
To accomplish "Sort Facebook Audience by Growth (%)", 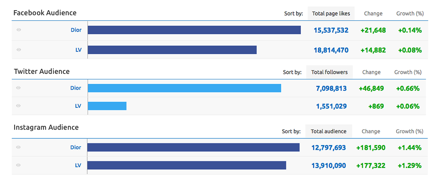I will pyautogui.click(x=410, y=14).
